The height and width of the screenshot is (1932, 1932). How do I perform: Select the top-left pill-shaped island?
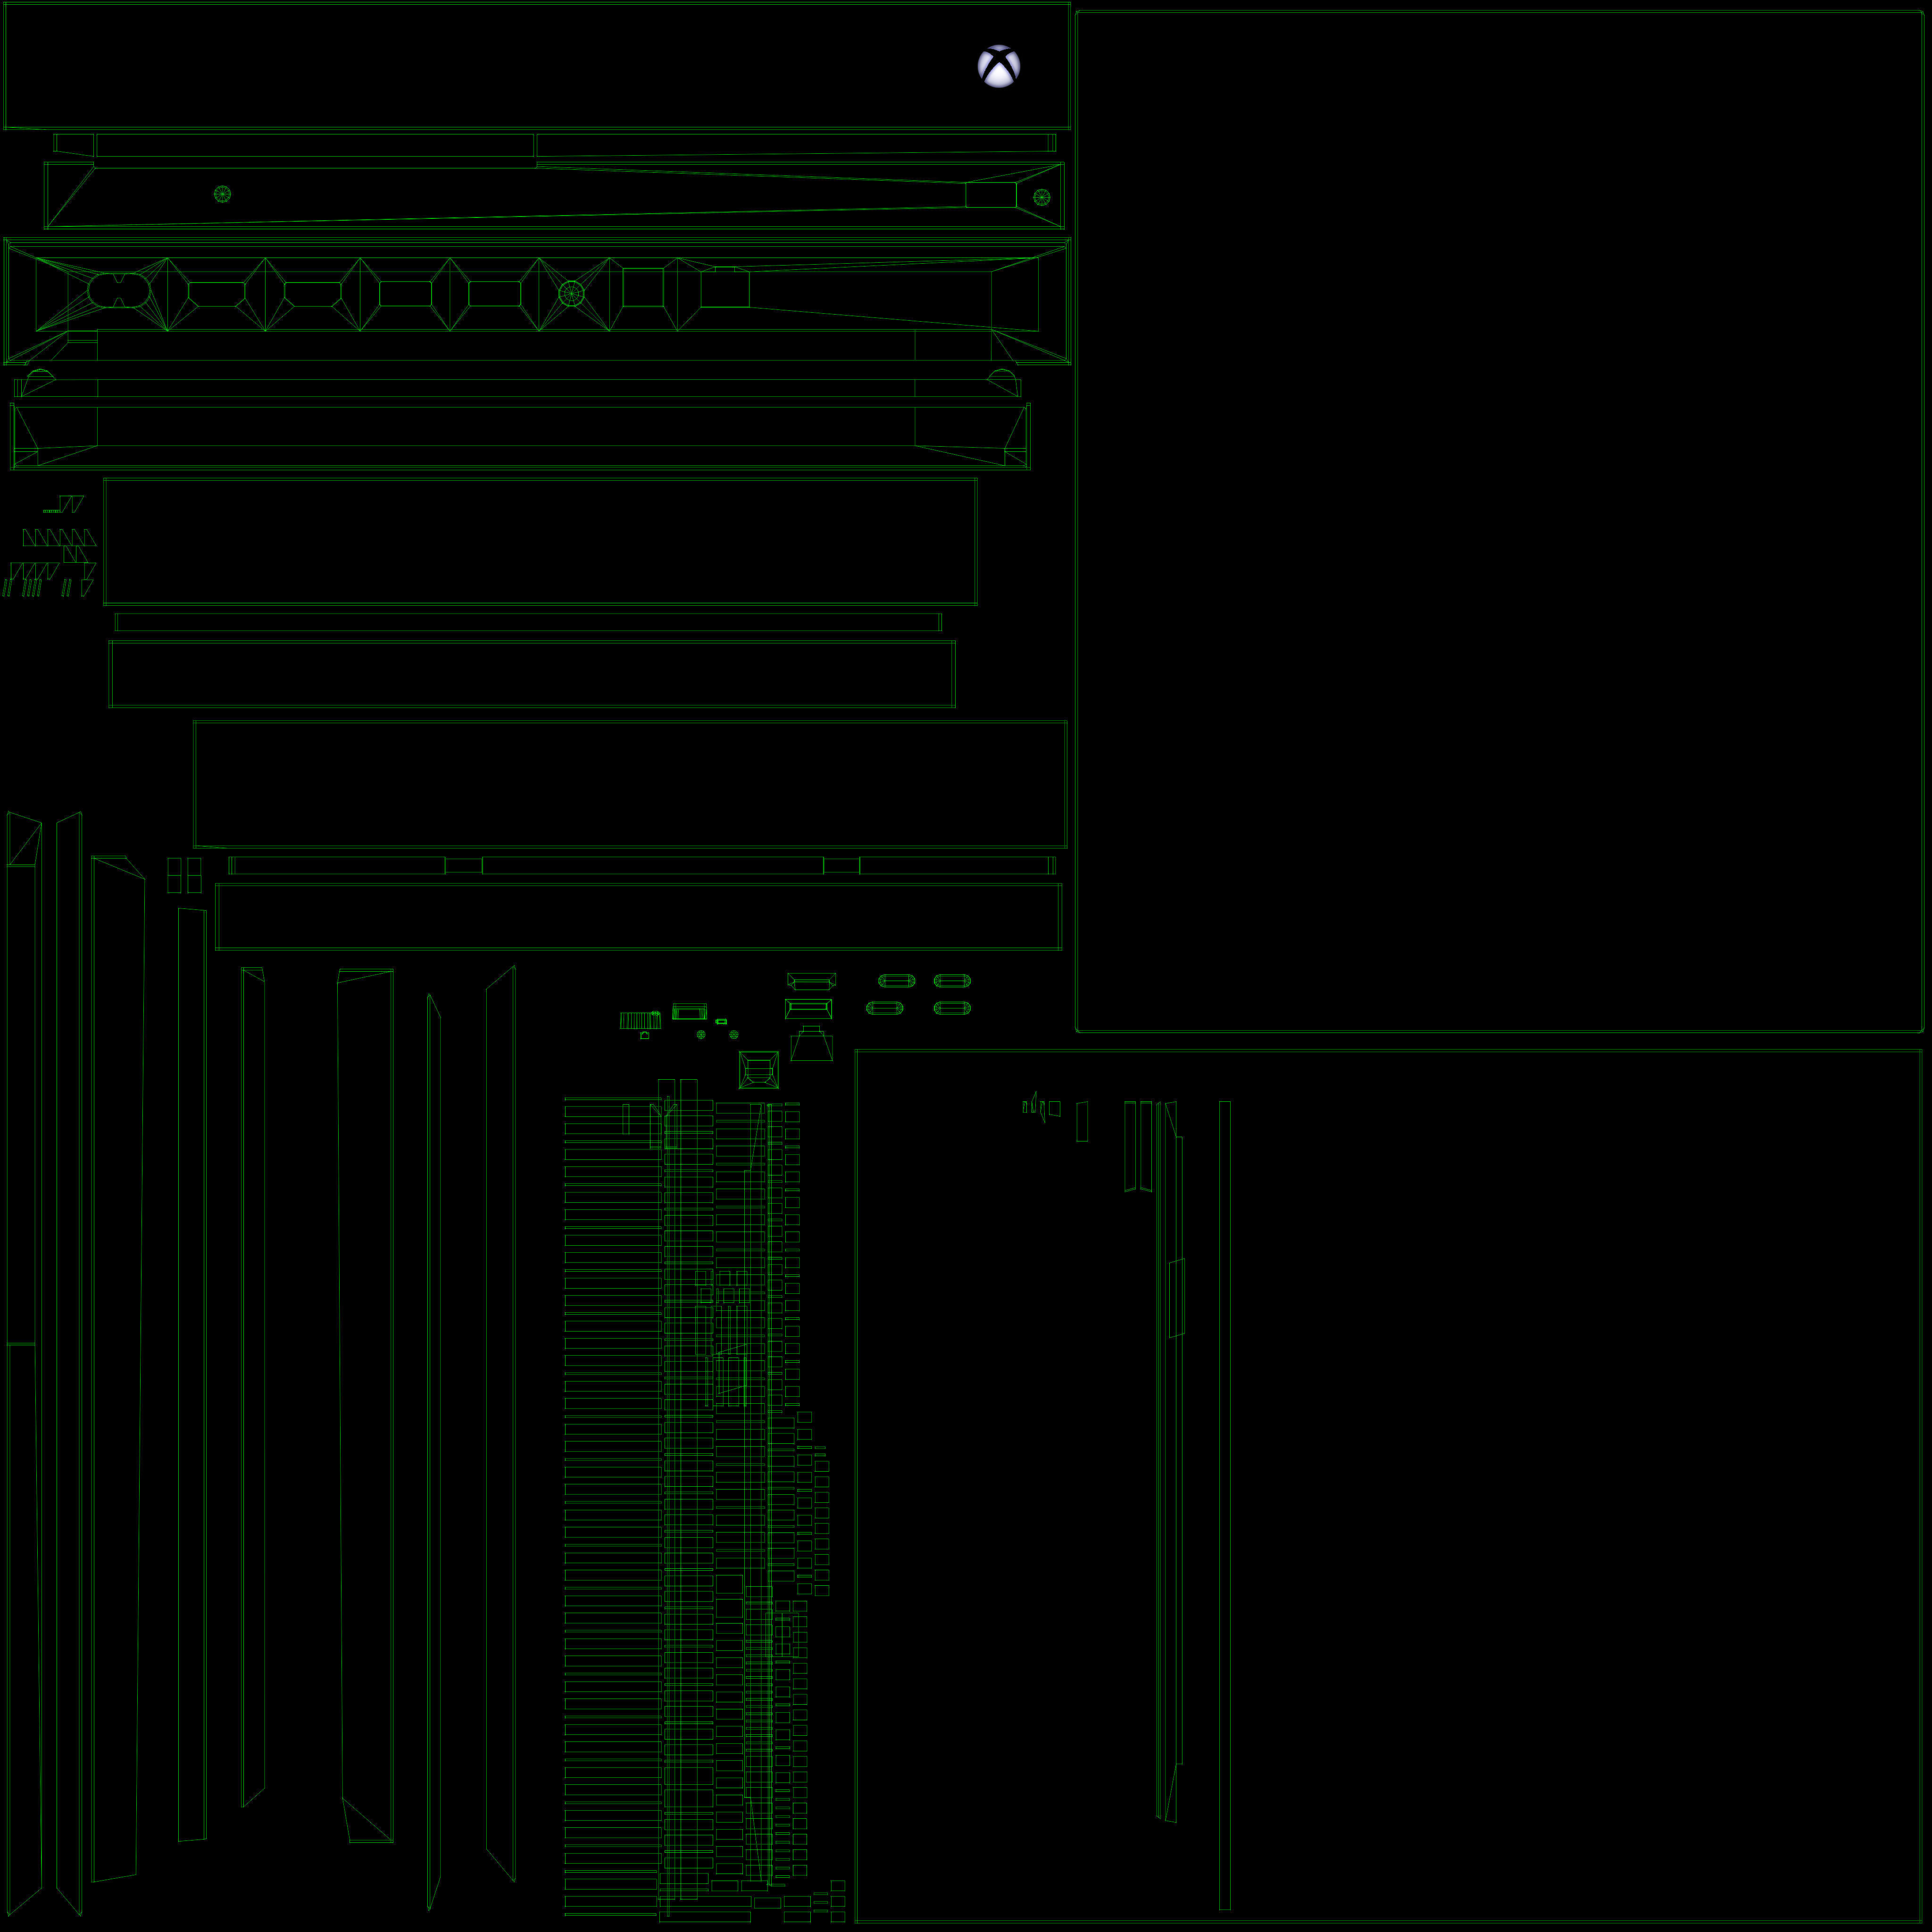click(896, 981)
